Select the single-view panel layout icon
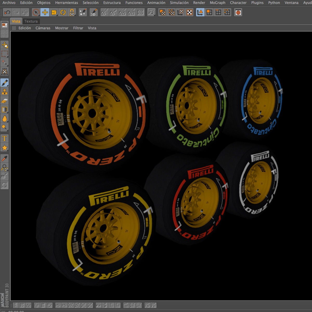 coord(209,12)
